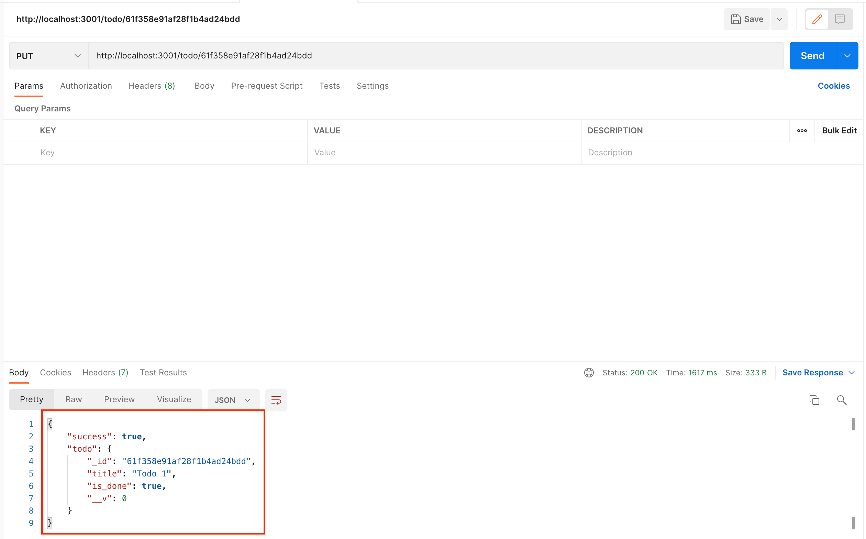Search the response with magnifier icon

tap(841, 400)
